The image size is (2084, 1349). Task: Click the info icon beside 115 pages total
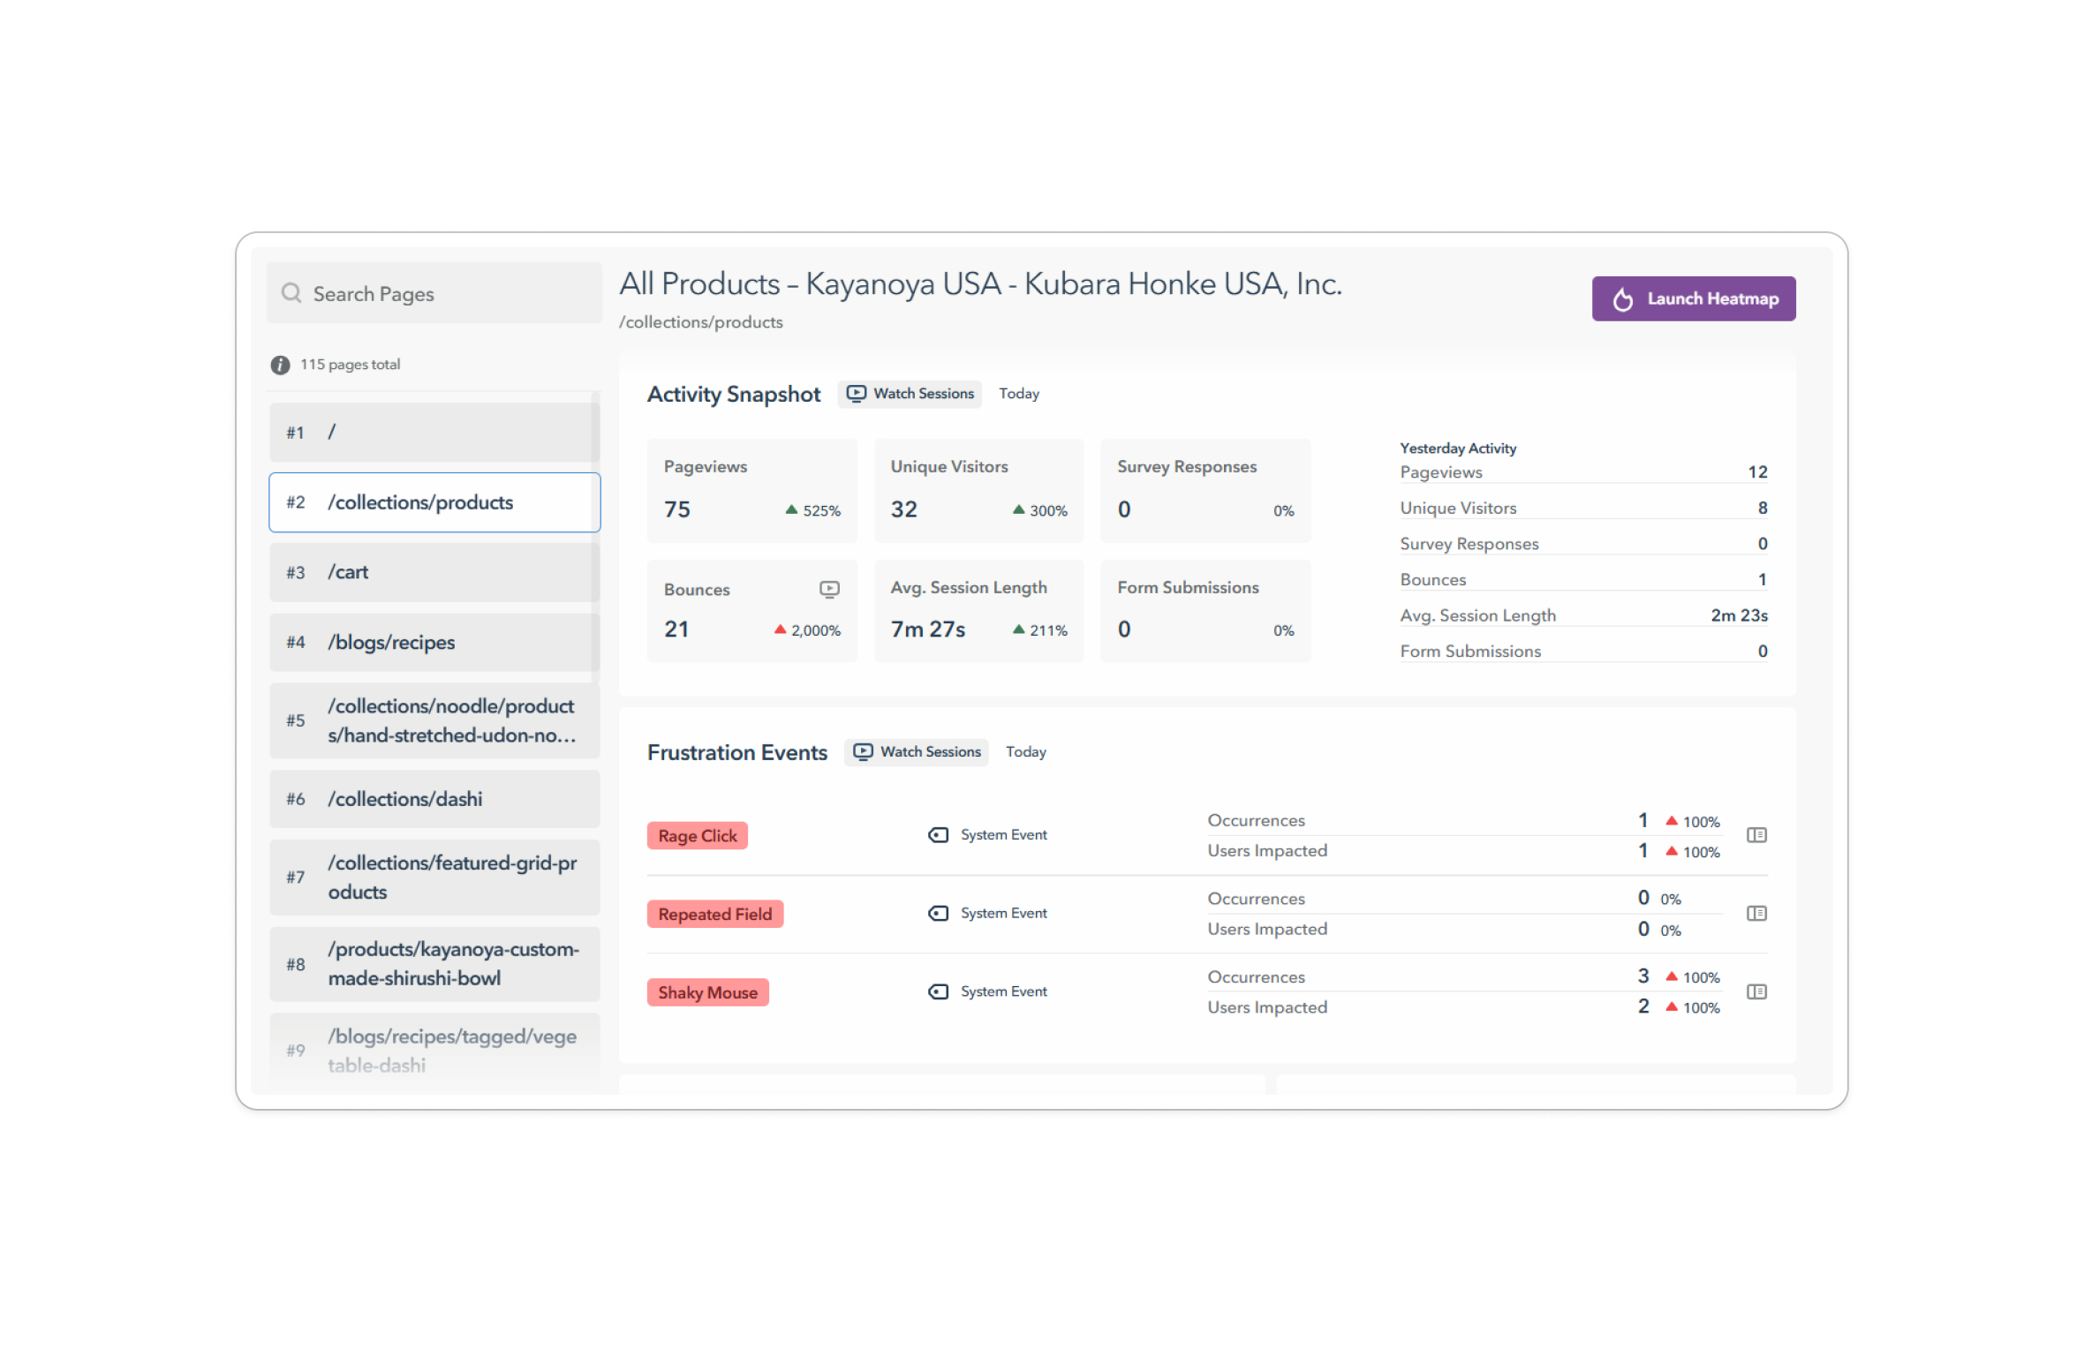pos(280,365)
